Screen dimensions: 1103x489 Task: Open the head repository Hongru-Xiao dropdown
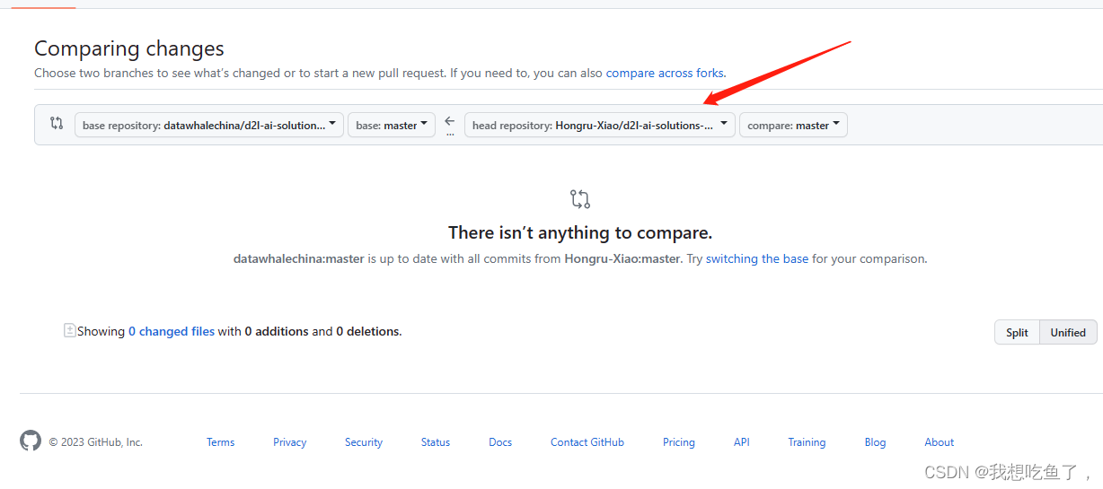600,125
